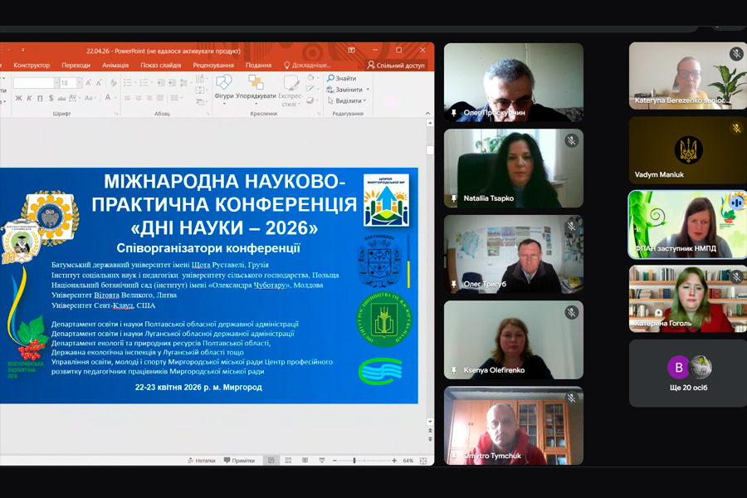This screenshot has width=747, height=498.
Task: Toggle italic К formatting
Action: 29,98
